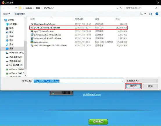Open 音乐 folder in sidebar

pos(10,45)
